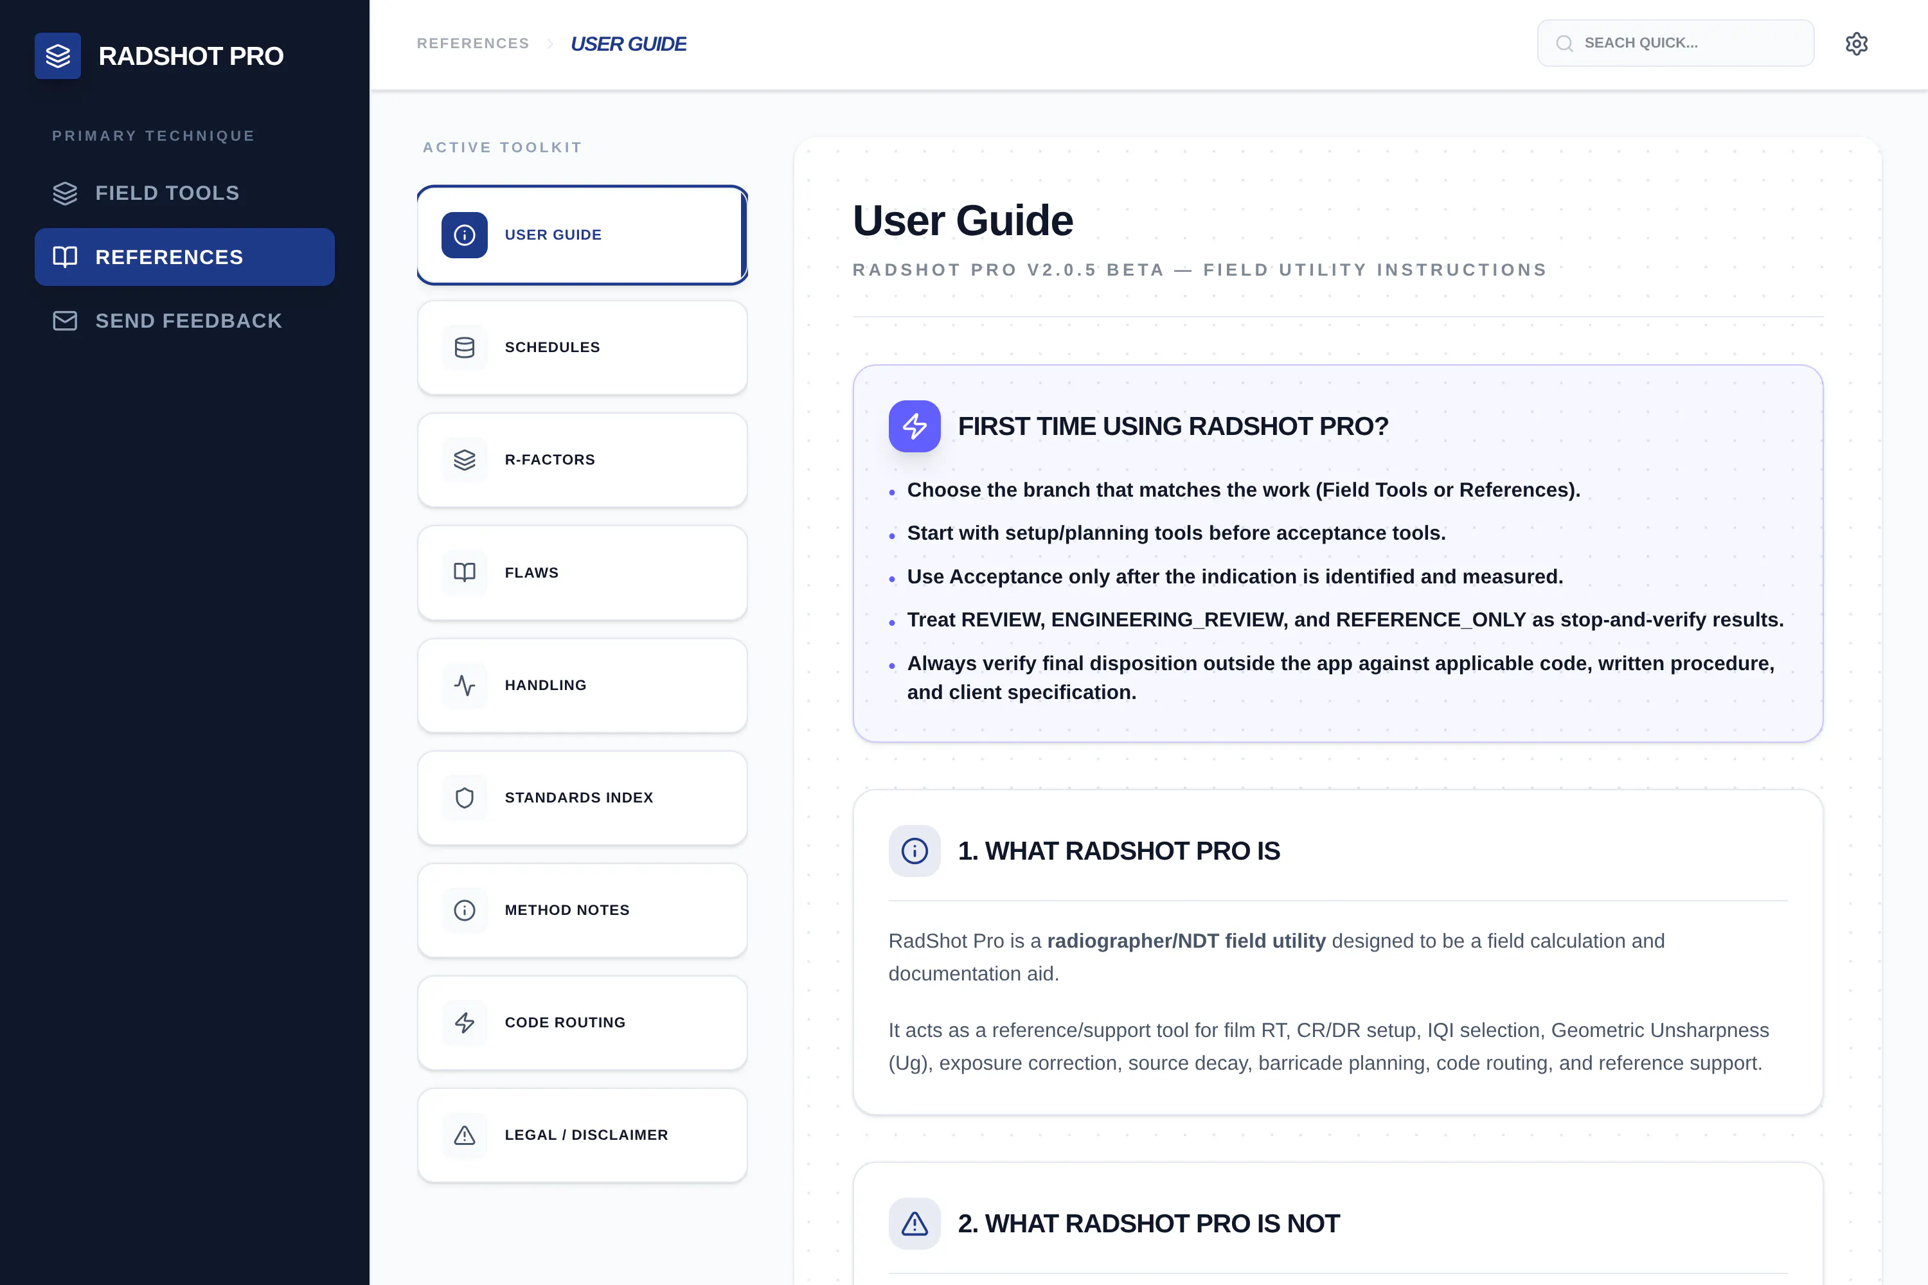The height and width of the screenshot is (1285, 1928).
Task: Click the Code Routing lightning icon
Action: tap(465, 1023)
